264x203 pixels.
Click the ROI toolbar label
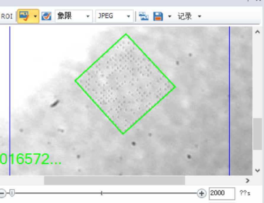[x=7, y=16]
